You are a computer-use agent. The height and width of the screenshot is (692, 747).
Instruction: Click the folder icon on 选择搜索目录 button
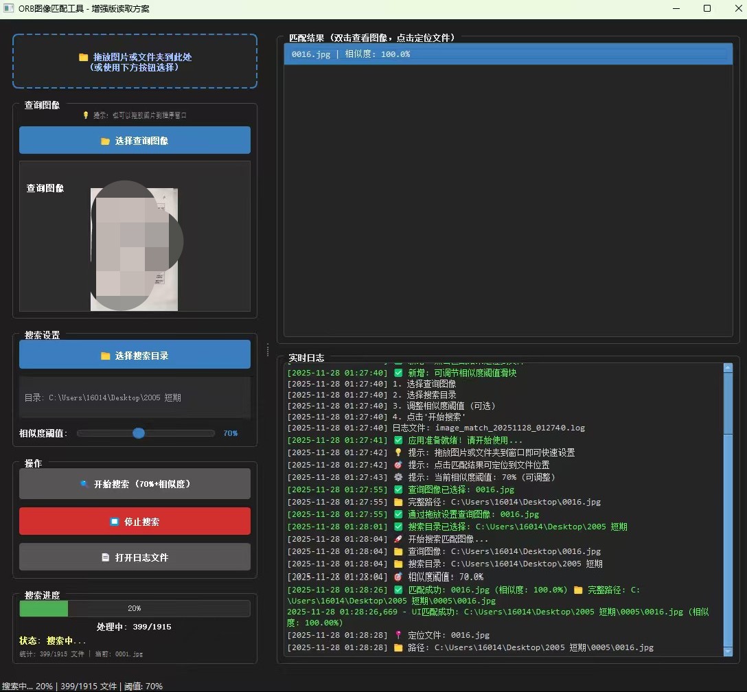tap(105, 356)
